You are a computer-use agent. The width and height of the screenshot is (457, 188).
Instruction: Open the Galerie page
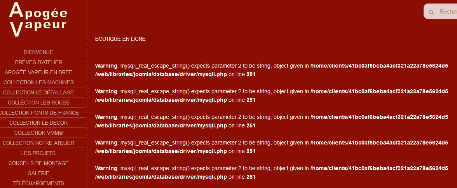38,173
